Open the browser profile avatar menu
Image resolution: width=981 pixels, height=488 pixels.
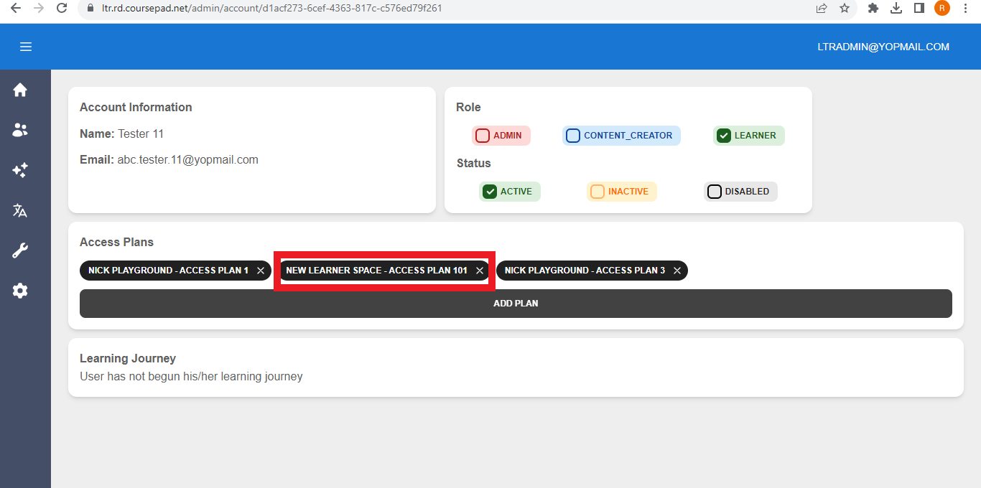(x=942, y=9)
